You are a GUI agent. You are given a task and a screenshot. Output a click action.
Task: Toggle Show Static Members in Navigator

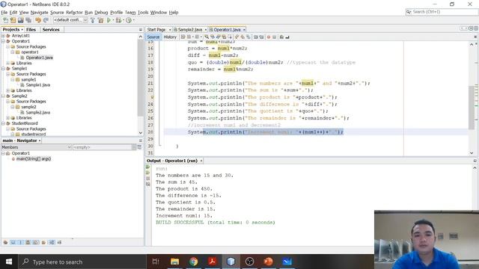click(x=20, y=242)
